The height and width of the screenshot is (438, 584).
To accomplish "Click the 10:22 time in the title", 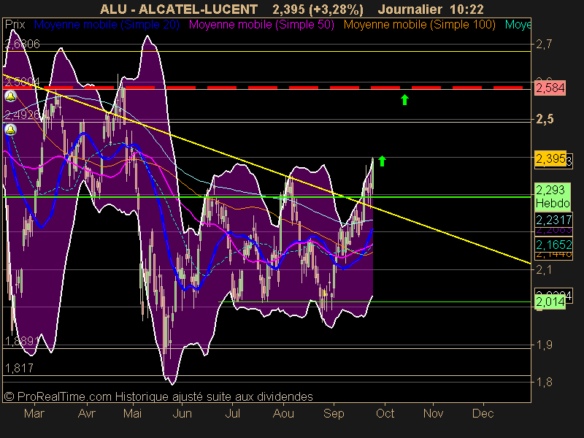I will [466, 9].
